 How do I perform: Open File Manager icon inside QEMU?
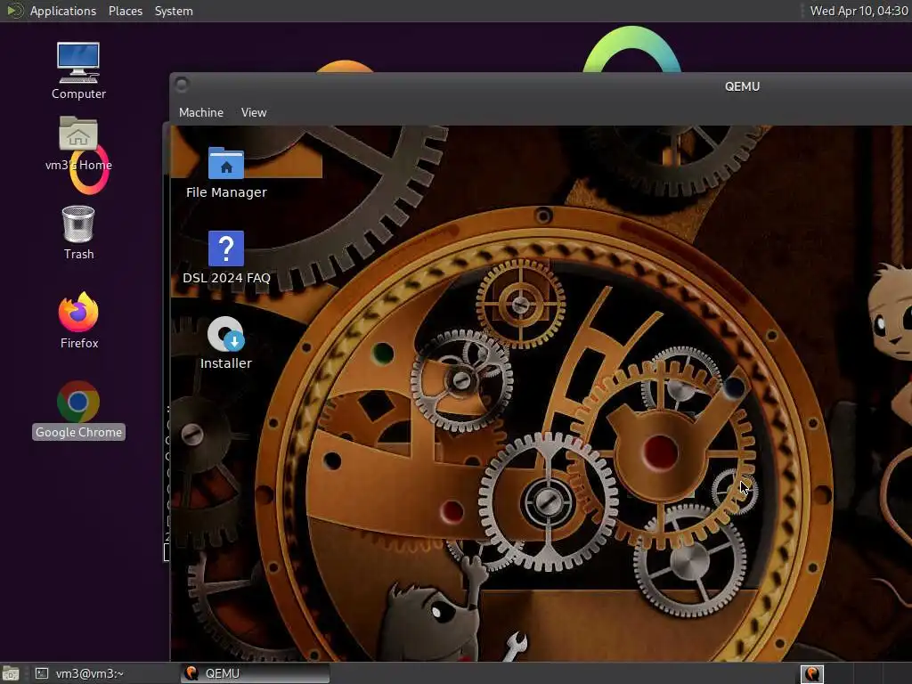(x=226, y=173)
